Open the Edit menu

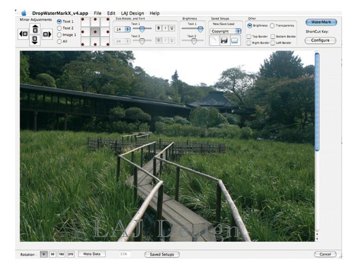(x=111, y=13)
